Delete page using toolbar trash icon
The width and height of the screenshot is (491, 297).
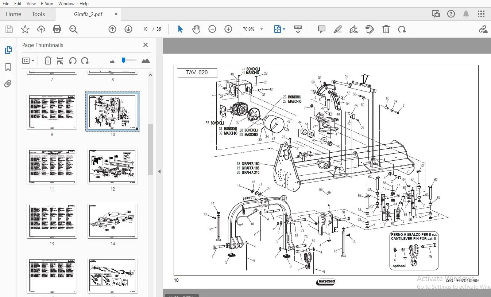click(386, 29)
